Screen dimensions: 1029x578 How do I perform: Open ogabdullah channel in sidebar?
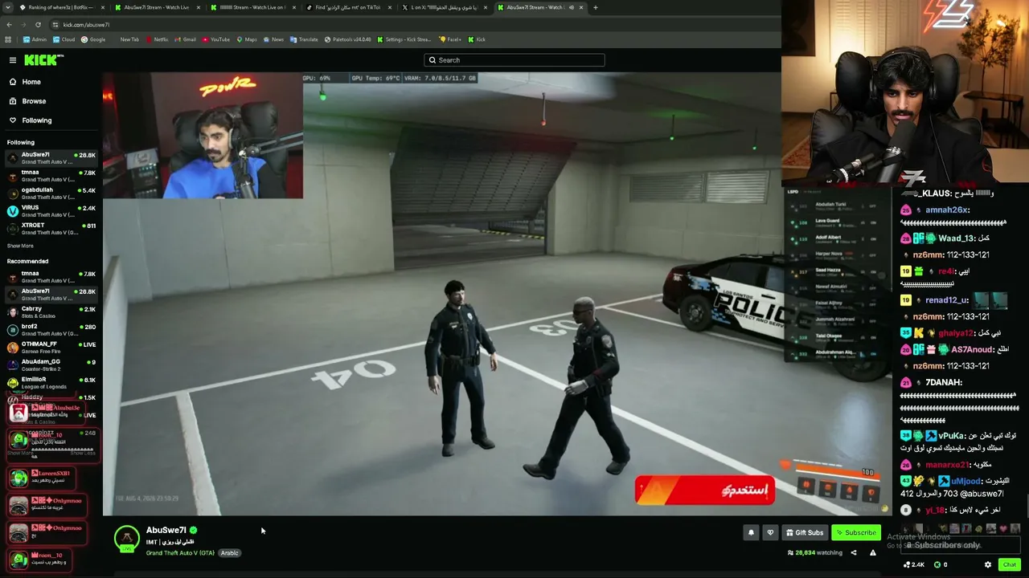tap(51, 193)
